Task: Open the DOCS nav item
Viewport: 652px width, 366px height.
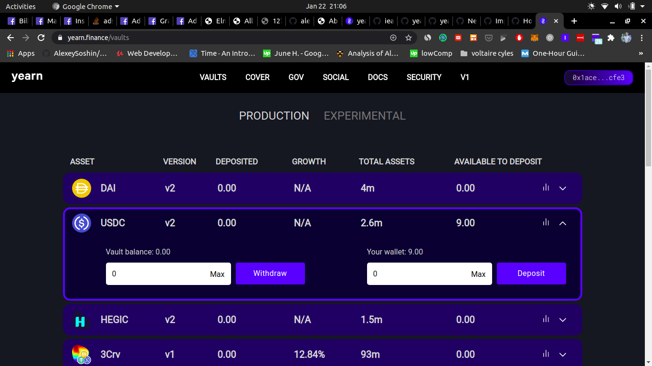Action: coord(378,77)
